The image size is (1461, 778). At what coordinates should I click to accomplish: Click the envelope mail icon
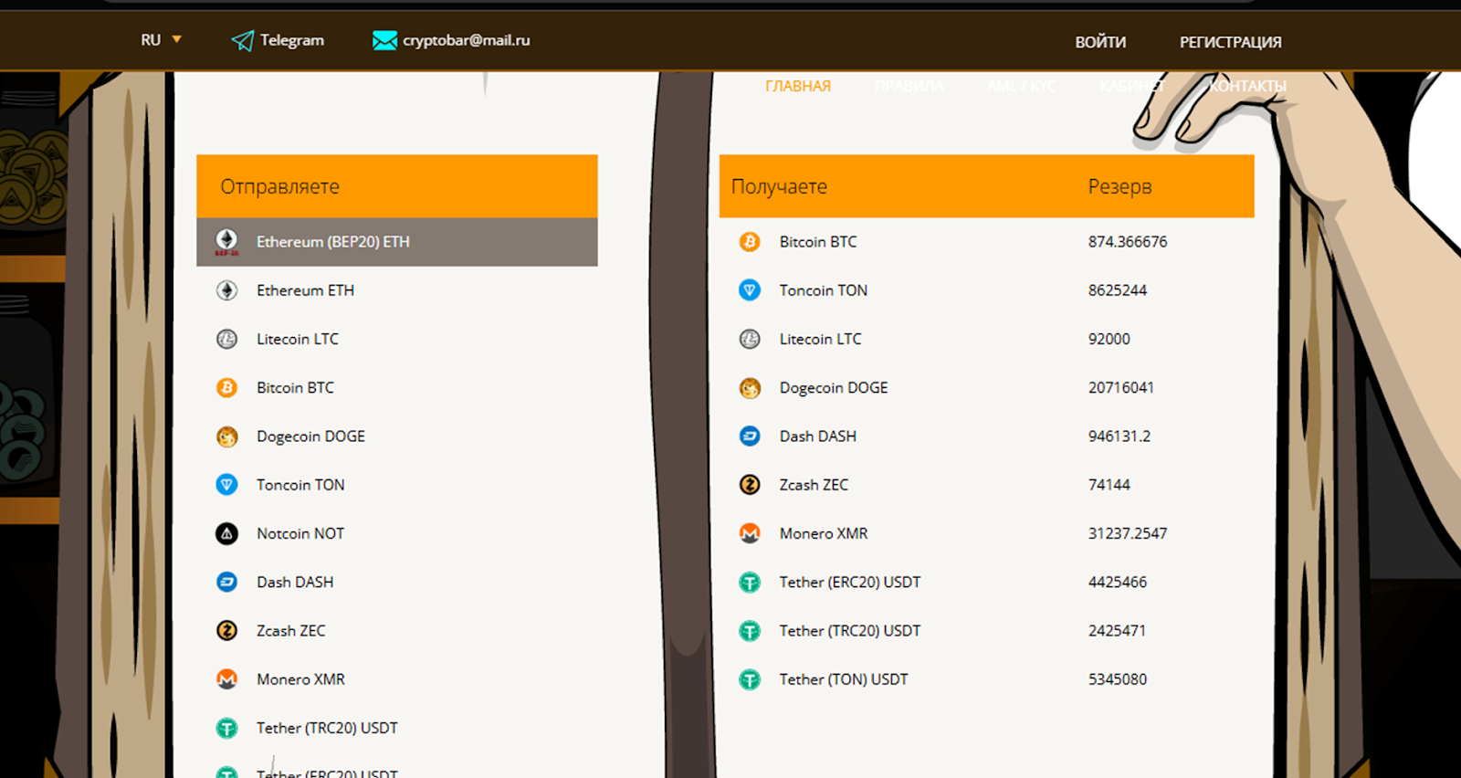coord(384,40)
